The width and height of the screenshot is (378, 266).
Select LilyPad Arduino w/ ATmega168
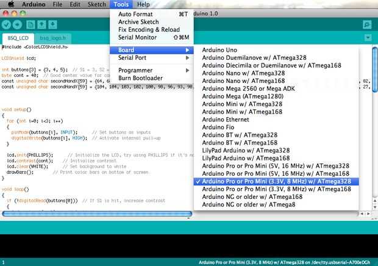pyautogui.click(x=276, y=158)
